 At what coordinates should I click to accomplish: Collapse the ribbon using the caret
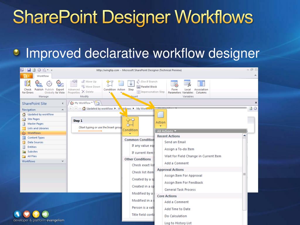pyautogui.click(x=255, y=76)
